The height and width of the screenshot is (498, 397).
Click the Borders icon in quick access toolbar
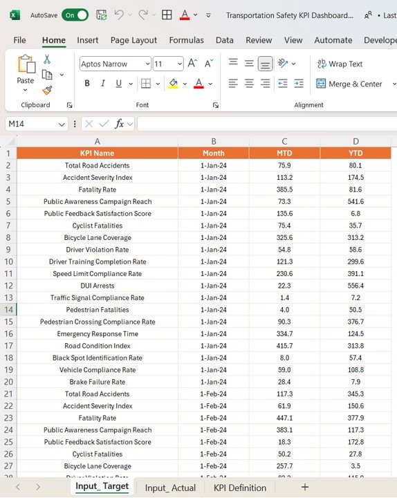pyautogui.click(x=167, y=15)
